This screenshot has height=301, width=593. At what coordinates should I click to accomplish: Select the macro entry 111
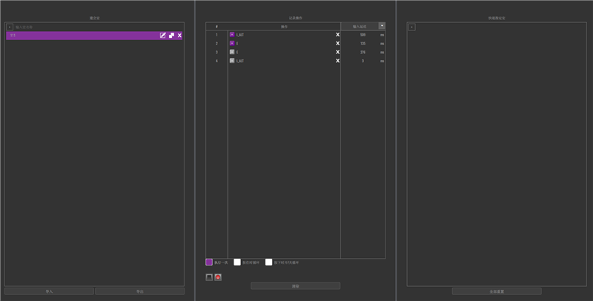(x=94, y=35)
